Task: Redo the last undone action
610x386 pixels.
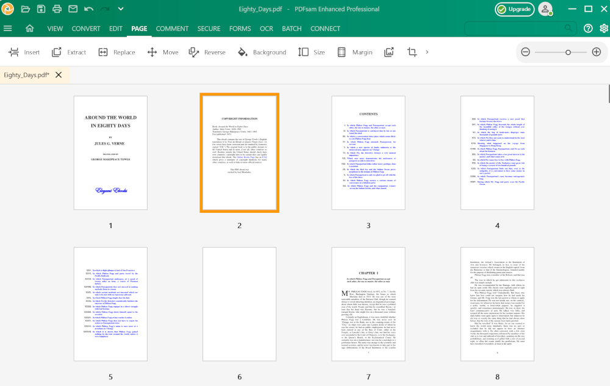Action: click(105, 9)
